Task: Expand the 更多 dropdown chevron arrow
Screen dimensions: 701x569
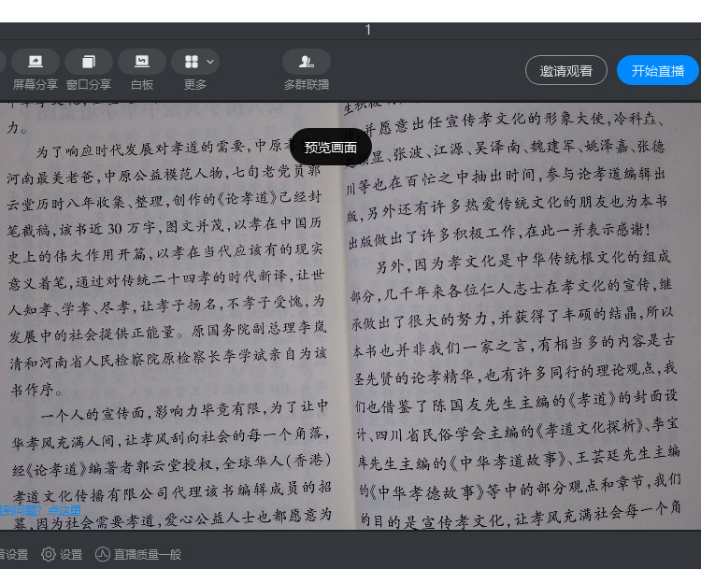Action: (210, 62)
